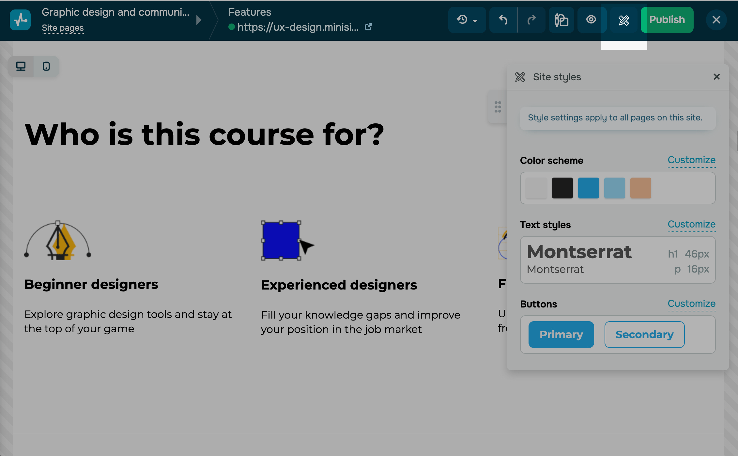Customize the Text styles

[x=691, y=224]
